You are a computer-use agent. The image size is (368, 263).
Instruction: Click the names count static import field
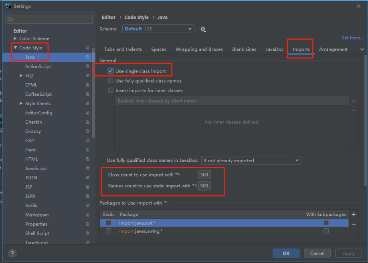[x=204, y=186]
